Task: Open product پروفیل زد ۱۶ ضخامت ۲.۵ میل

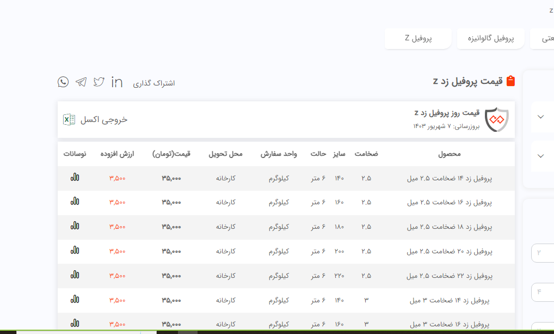Action: coord(449,202)
